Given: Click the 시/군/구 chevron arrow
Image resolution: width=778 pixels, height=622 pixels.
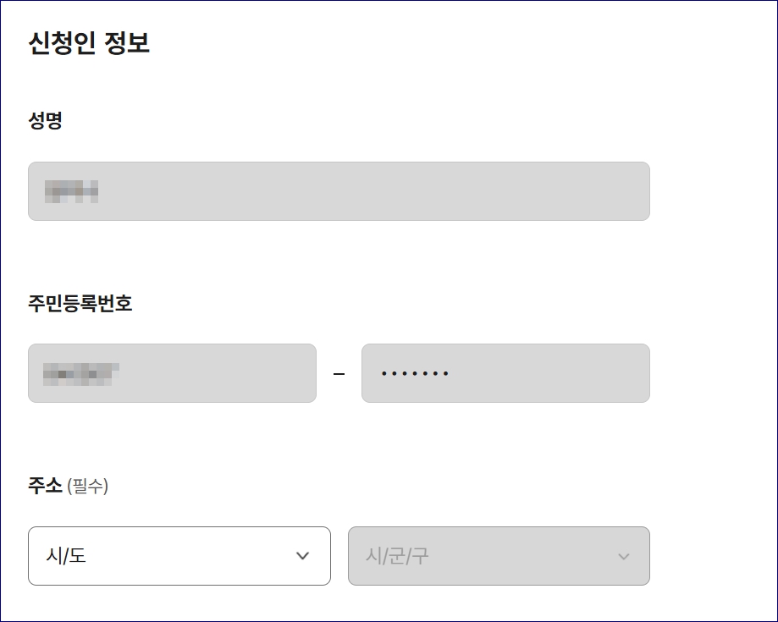Looking at the screenshot, I should 624,556.
